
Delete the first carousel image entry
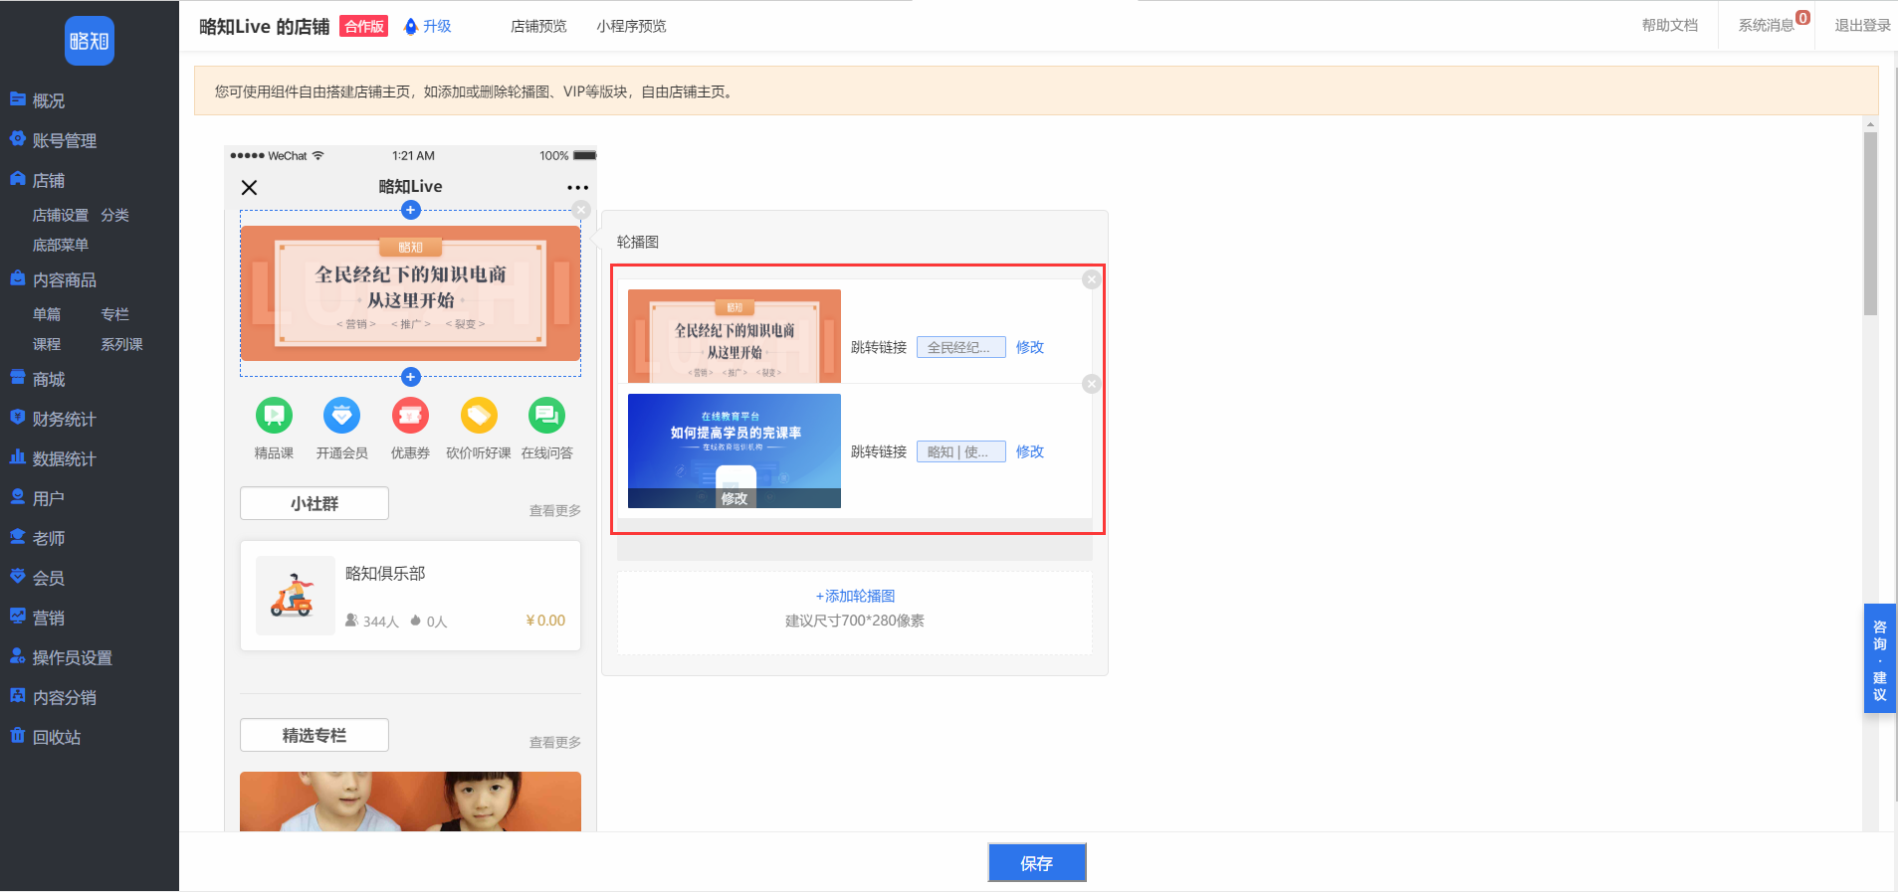coord(1092,279)
